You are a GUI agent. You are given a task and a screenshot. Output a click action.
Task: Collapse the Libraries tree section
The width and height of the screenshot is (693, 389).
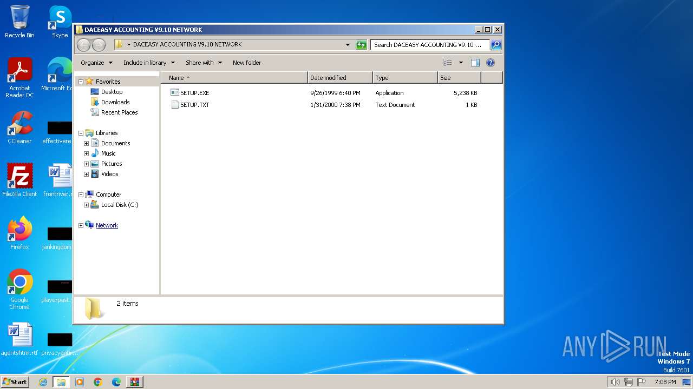pyautogui.click(x=81, y=133)
